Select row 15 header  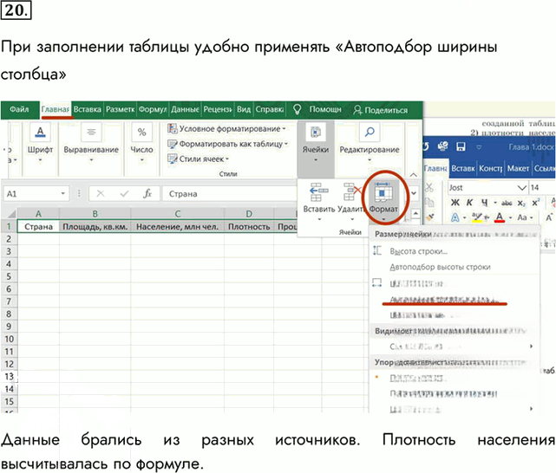pos(9,401)
